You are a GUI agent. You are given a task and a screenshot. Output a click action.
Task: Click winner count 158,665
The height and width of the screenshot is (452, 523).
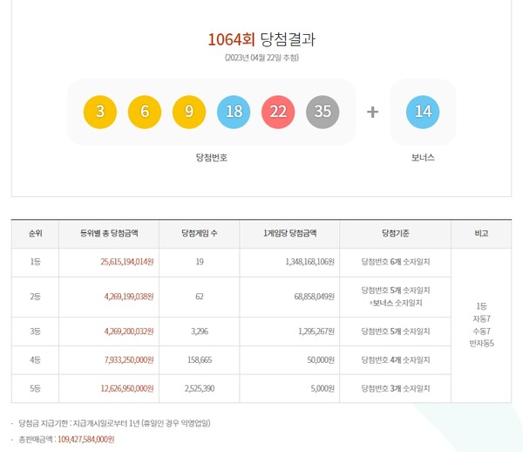(x=200, y=360)
